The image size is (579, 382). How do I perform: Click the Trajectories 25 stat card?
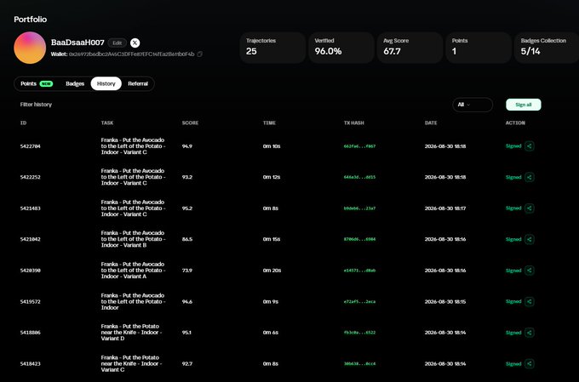click(x=272, y=48)
